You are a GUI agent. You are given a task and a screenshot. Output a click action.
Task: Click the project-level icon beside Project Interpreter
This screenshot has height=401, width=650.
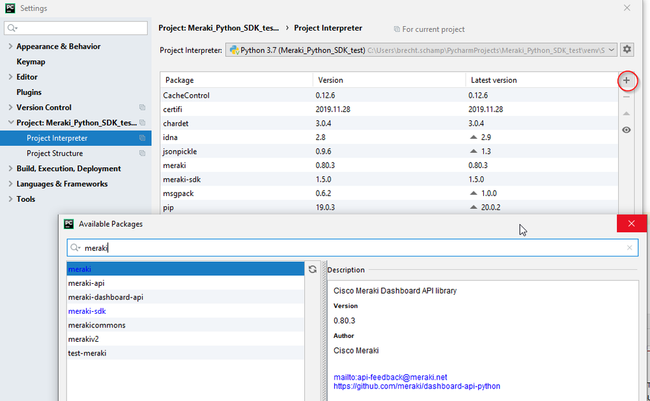click(x=142, y=138)
